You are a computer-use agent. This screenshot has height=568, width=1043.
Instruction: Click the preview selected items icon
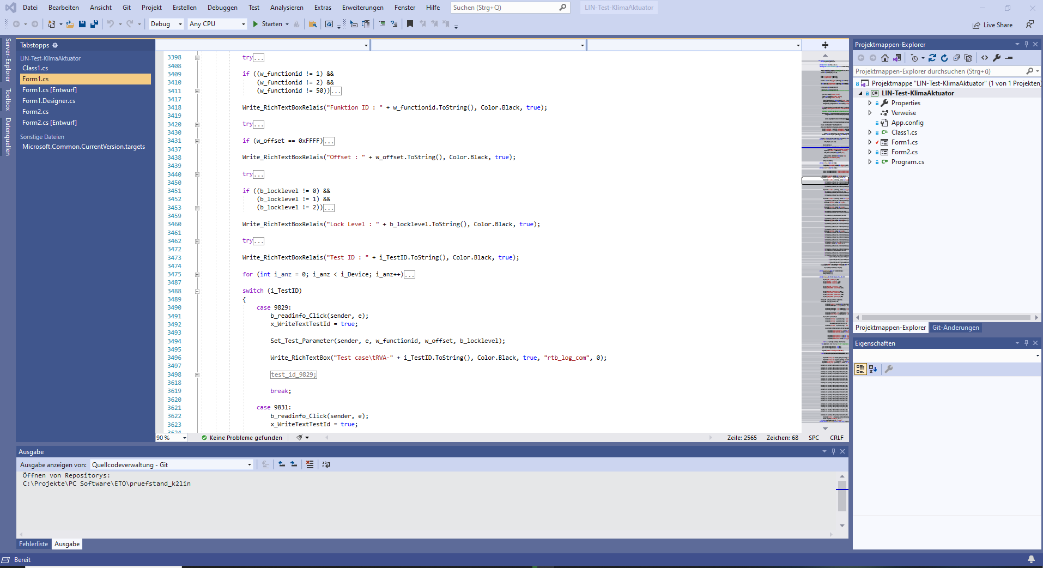tap(1009, 58)
